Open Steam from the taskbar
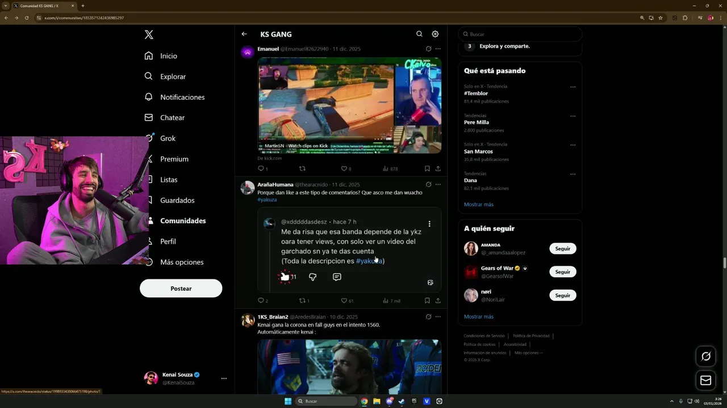This screenshot has width=727, height=408. point(402,401)
